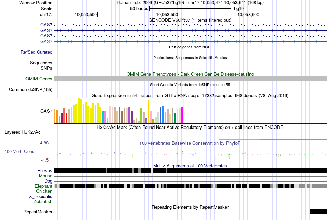Select the X_tropicalis alignment label
This screenshot has width=327, height=220.
pyautogui.click(x=41, y=197)
